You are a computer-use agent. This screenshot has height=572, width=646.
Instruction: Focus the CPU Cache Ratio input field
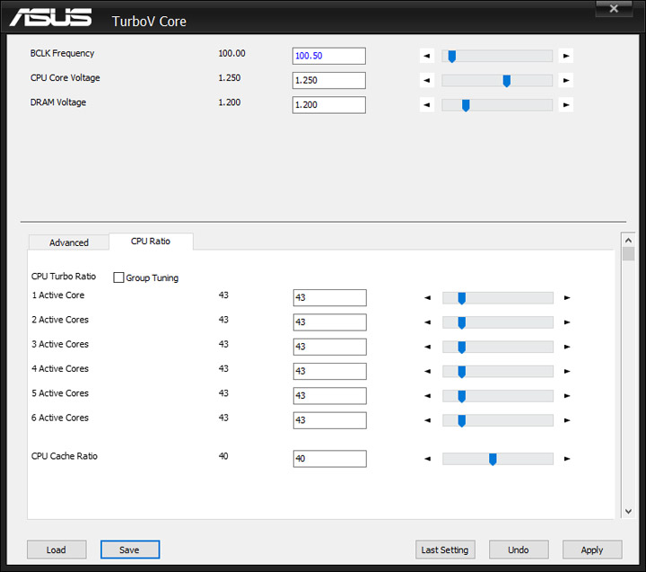point(329,459)
